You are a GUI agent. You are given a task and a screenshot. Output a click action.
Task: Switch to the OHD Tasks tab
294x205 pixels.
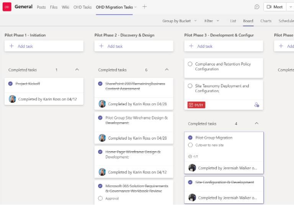coord(83,7)
